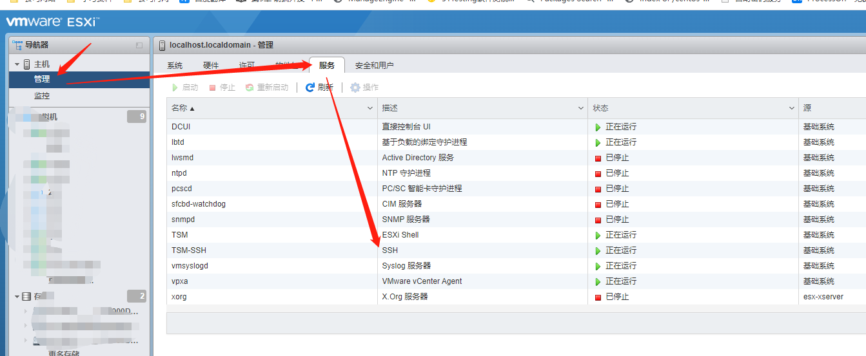Click the ESXi Shell description cell
Viewport: 866px width, 356px height.
[400, 235]
